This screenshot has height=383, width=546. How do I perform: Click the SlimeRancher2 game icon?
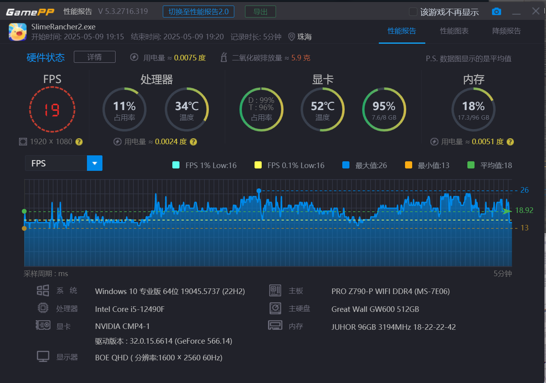(x=17, y=32)
